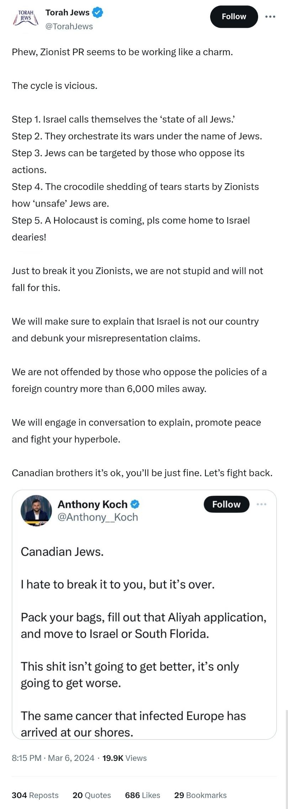Show the 686 Likes list
The image size is (288, 809).
click(x=143, y=795)
